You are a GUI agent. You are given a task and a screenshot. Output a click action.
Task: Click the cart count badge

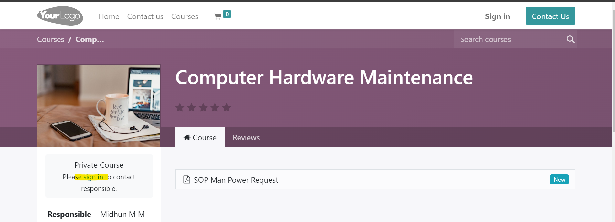point(227,14)
